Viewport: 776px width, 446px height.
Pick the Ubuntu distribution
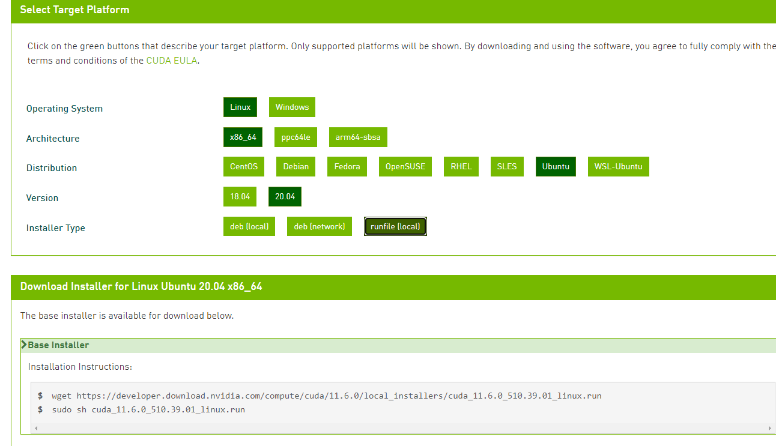click(556, 167)
